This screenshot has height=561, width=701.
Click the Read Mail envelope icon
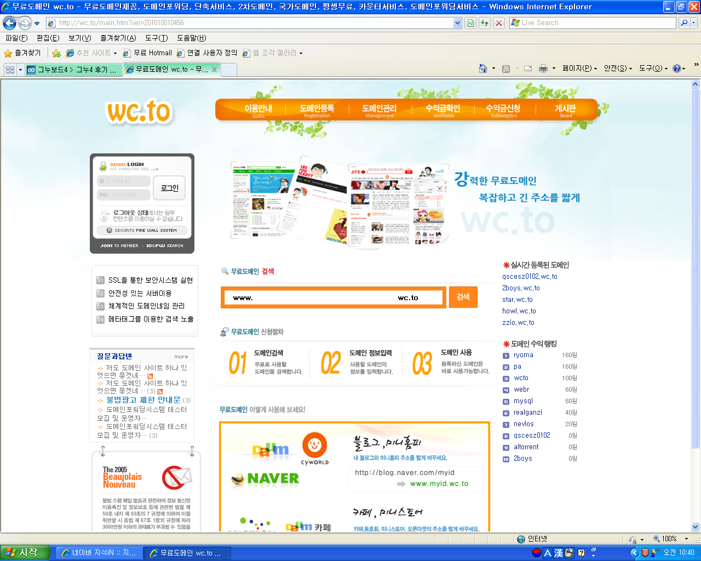point(528,68)
